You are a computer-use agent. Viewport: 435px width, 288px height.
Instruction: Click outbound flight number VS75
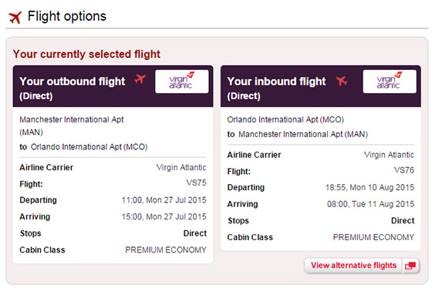pyautogui.click(x=196, y=183)
